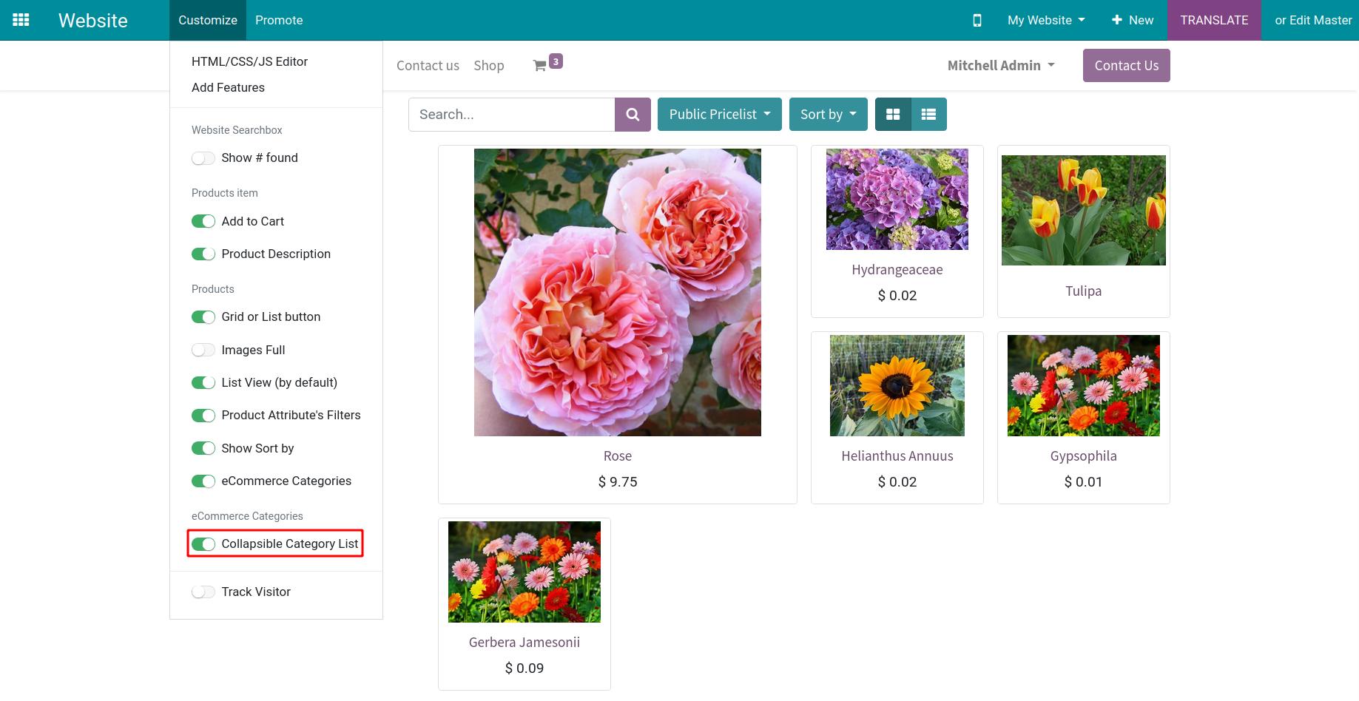Click the Rose product image
The width and height of the screenshot is (1359, 701).
click(617, 292)
